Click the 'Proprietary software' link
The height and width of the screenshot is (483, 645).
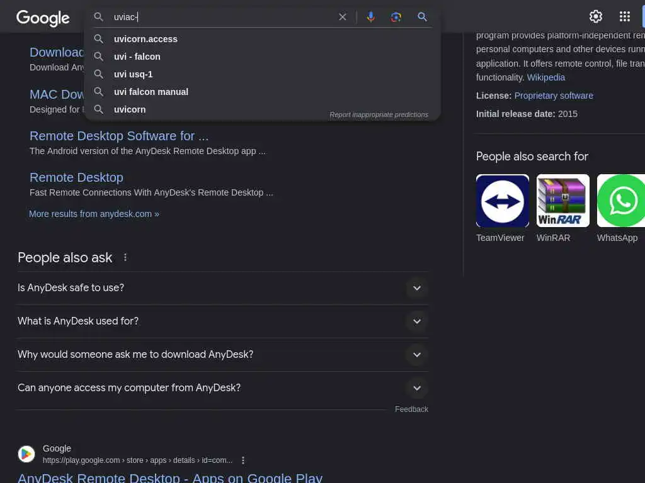(x=554, y=96)
